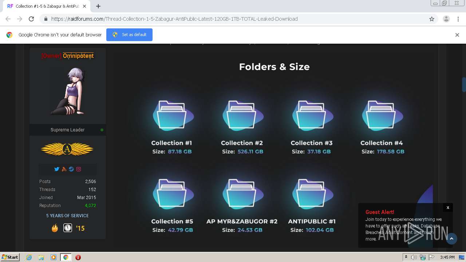Click the Folders & Size heading
The image size is (466, 262).
(274, 67)
